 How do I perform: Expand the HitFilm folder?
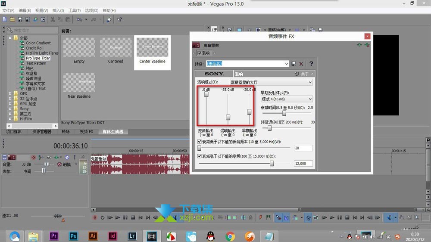click(x=10, y=119)
